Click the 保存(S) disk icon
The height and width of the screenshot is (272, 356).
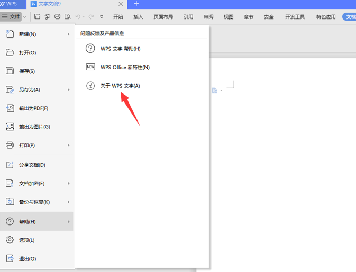pos(10,71)
